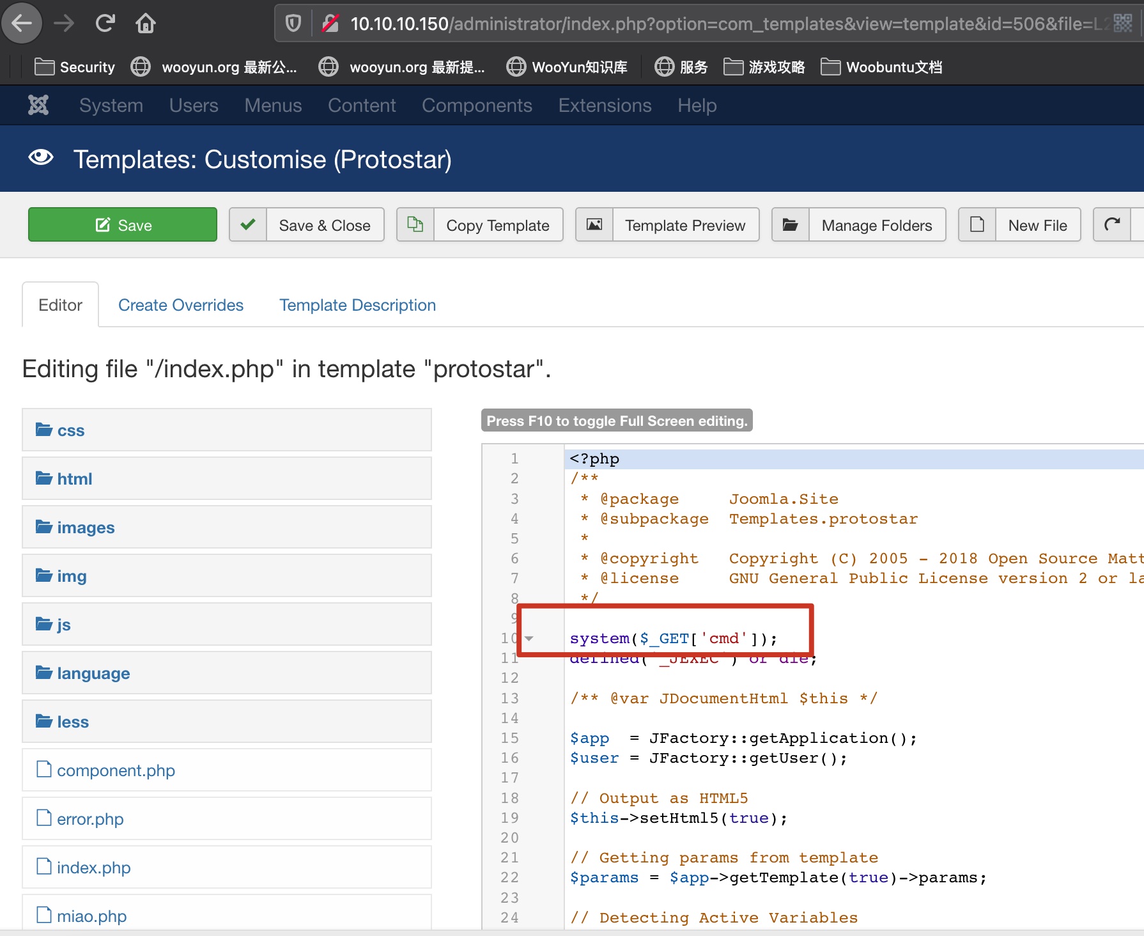Expand the css folder
The width and height of the screenshot is (1144, 936).
(227, 430)
